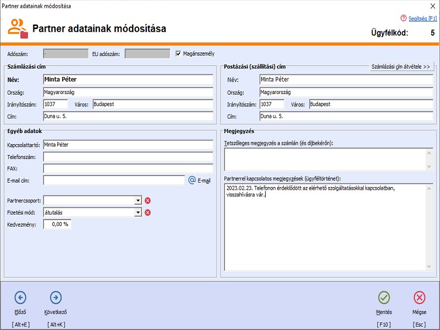This screenshot has width=440, height=330.
Task: Click the red help question mark icon
Action: pyautogui.click(x=404, y=18)
